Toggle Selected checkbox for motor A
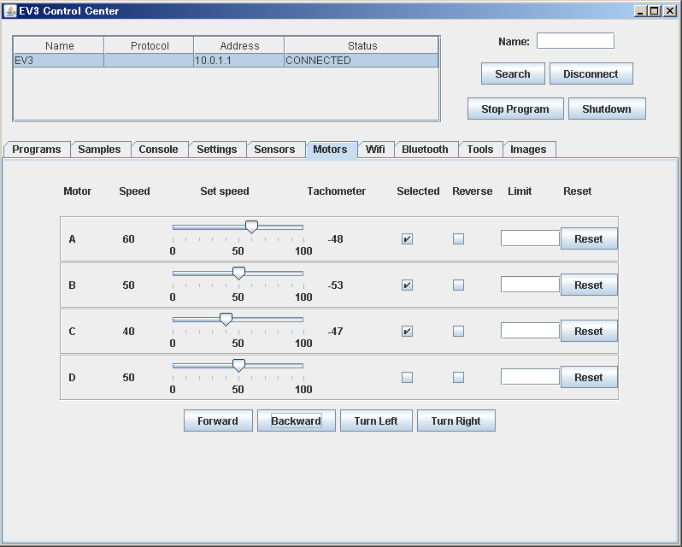This screenshot has height=547, width=682. coord(407,238)
